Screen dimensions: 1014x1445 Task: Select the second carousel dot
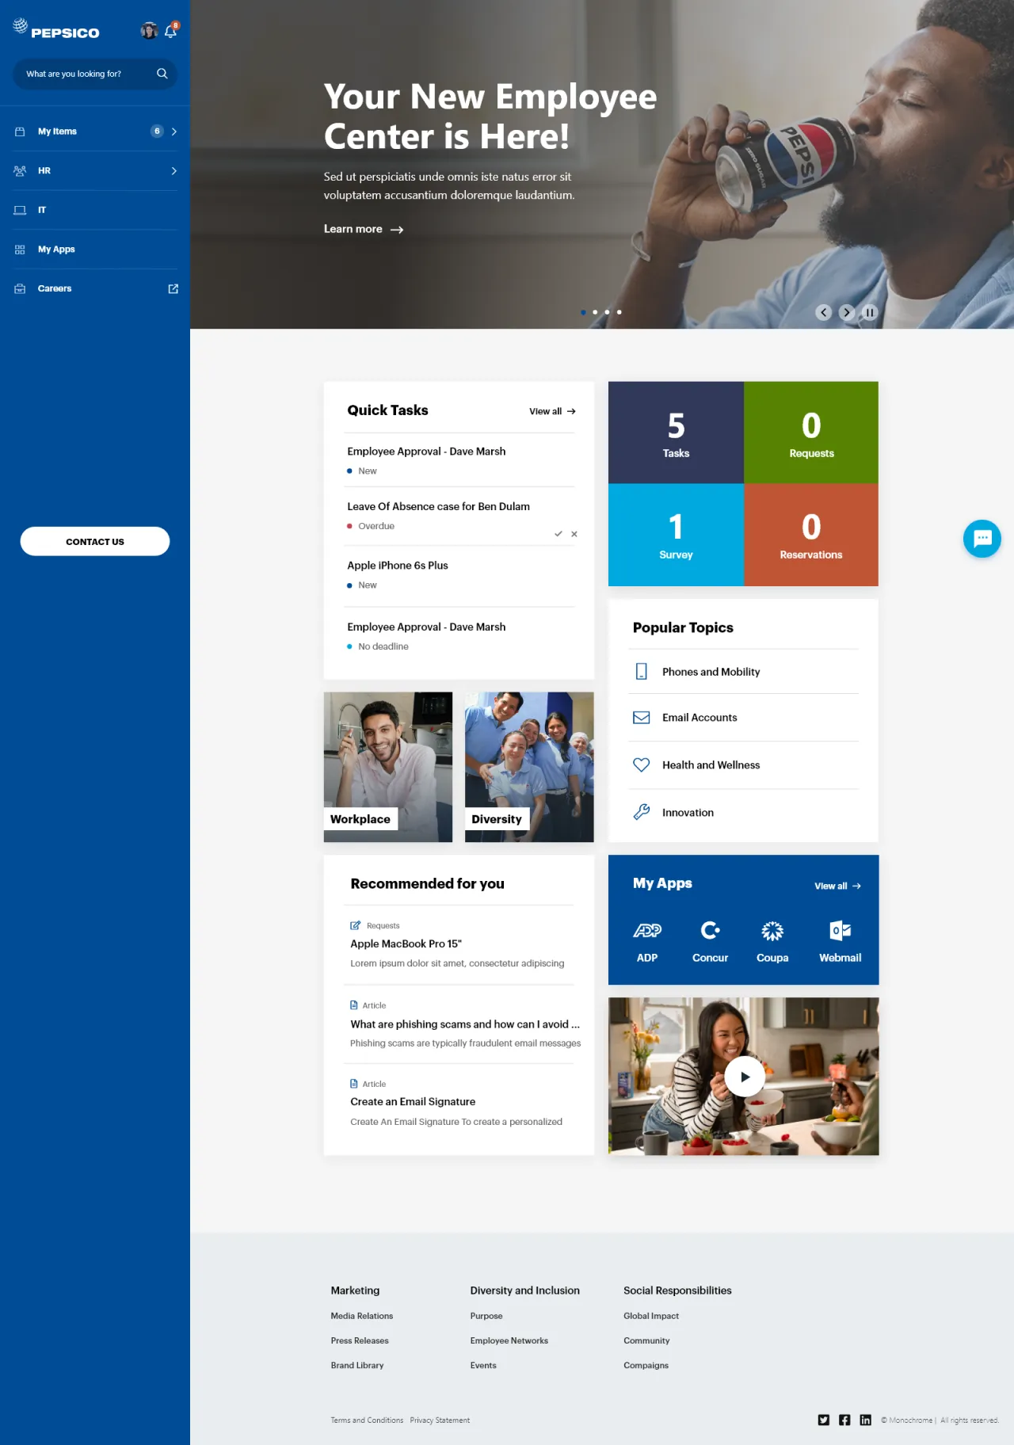click(x=595, y=312)
